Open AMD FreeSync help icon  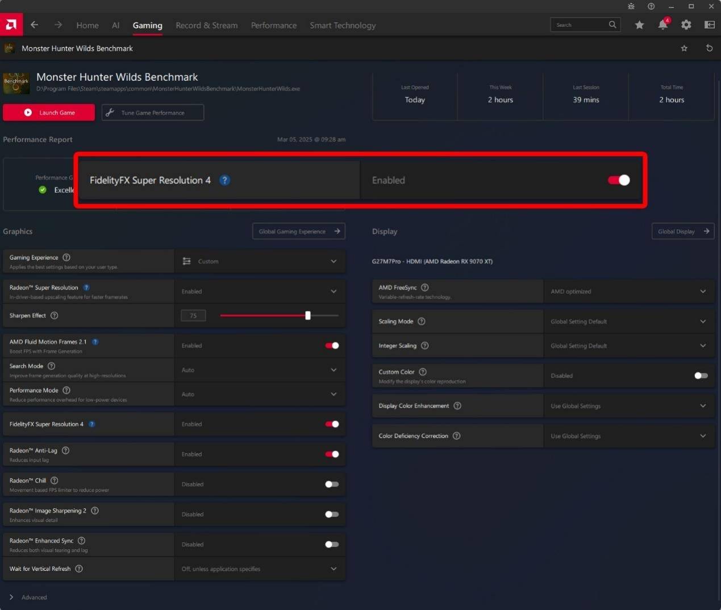(425, 288)
